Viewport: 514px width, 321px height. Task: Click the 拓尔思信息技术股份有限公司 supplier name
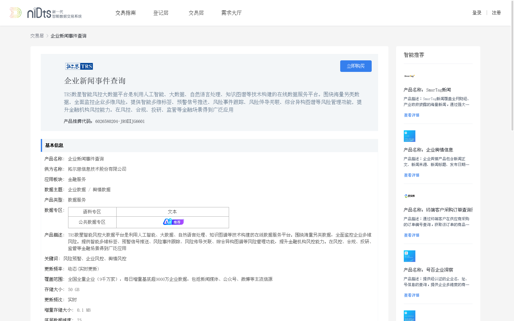coord(97,169)
